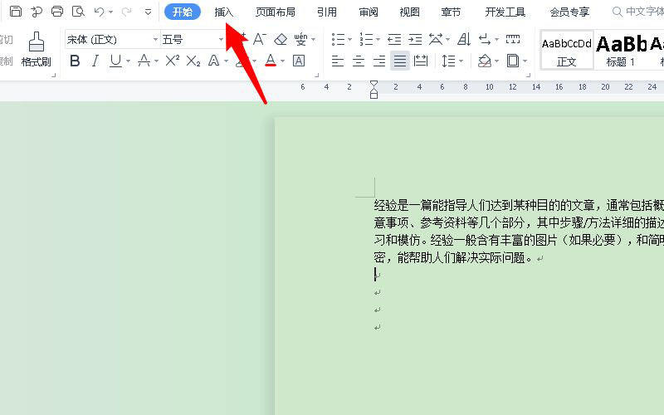Click the tab stops ruler icon

click(x=513, y=39)
